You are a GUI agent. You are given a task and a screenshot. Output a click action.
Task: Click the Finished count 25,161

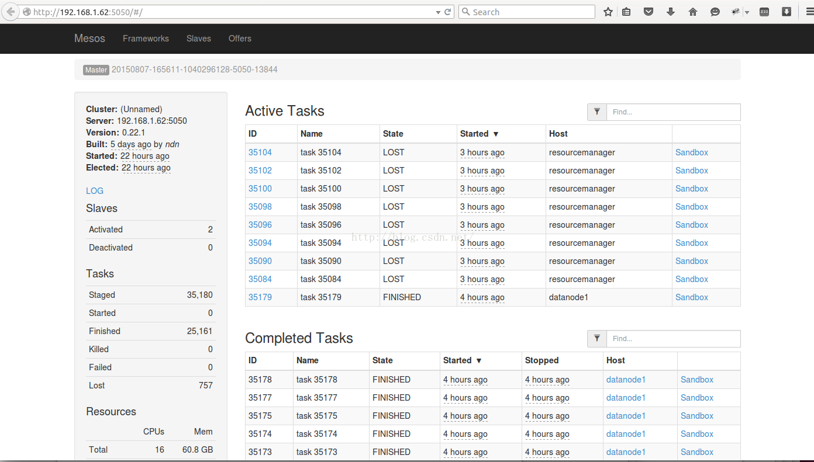(x=200, y=331)
